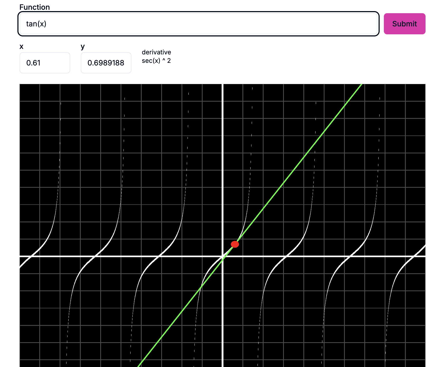Click the red point on the graph

point(235,244)
